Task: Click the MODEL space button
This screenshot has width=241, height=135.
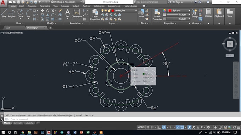Action: [x=141, y=127]
